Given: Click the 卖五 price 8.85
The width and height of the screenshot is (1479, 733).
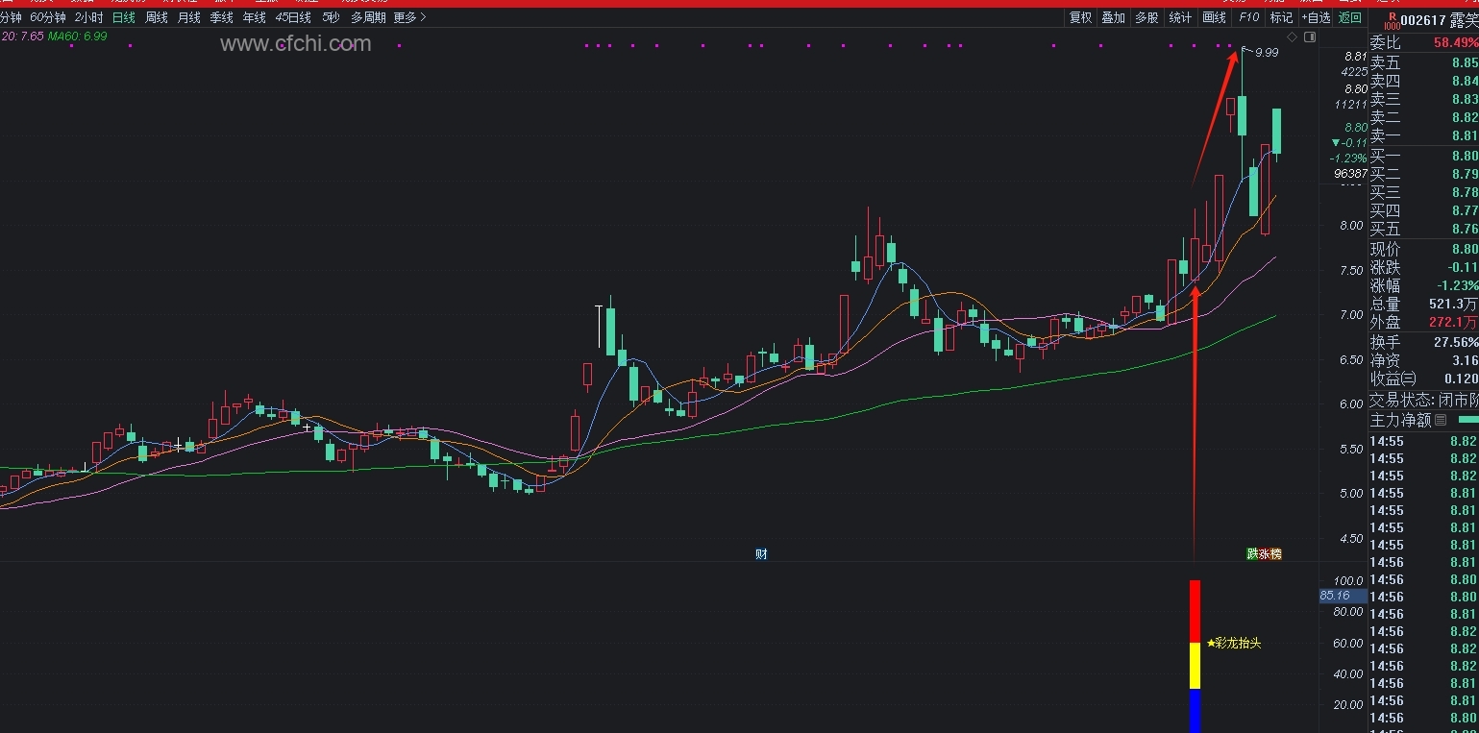Looking at the screenshot, I should click(1465, 62).
